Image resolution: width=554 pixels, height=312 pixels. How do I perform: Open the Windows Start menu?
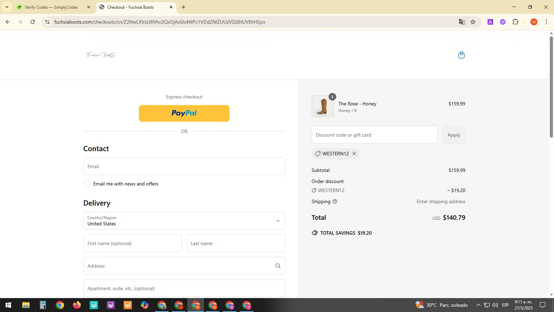pos(8,305)
